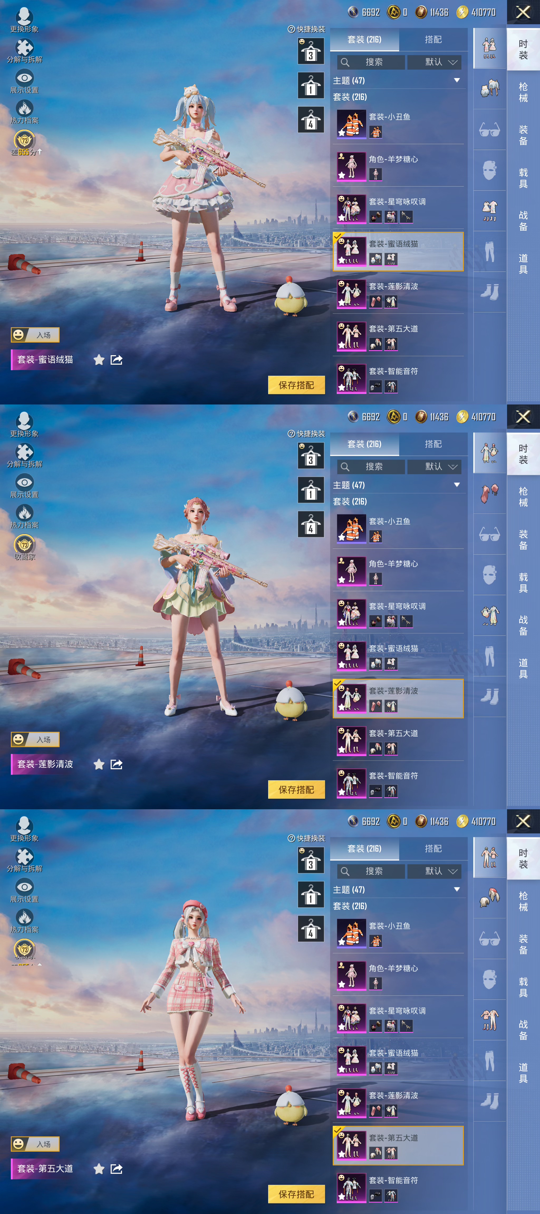Open 战备 side tab on 莲影清波 screen
The height and width of the screenshot is (1214, 540).
pyautogui.click(x=523, y=625)
